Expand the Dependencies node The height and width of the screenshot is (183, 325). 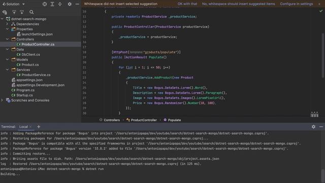7,24
